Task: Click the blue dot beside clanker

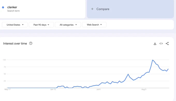Action: [x=3, y=7]
